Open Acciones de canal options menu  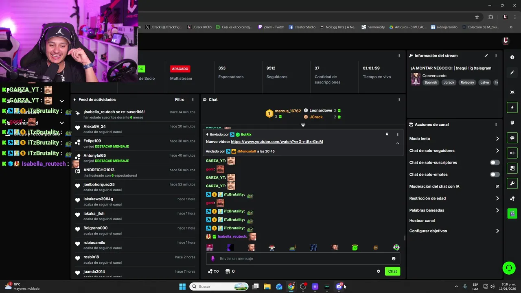pos(496,125)
